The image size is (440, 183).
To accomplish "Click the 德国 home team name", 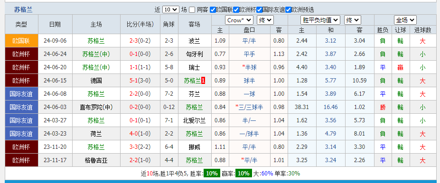I will 96,81.
